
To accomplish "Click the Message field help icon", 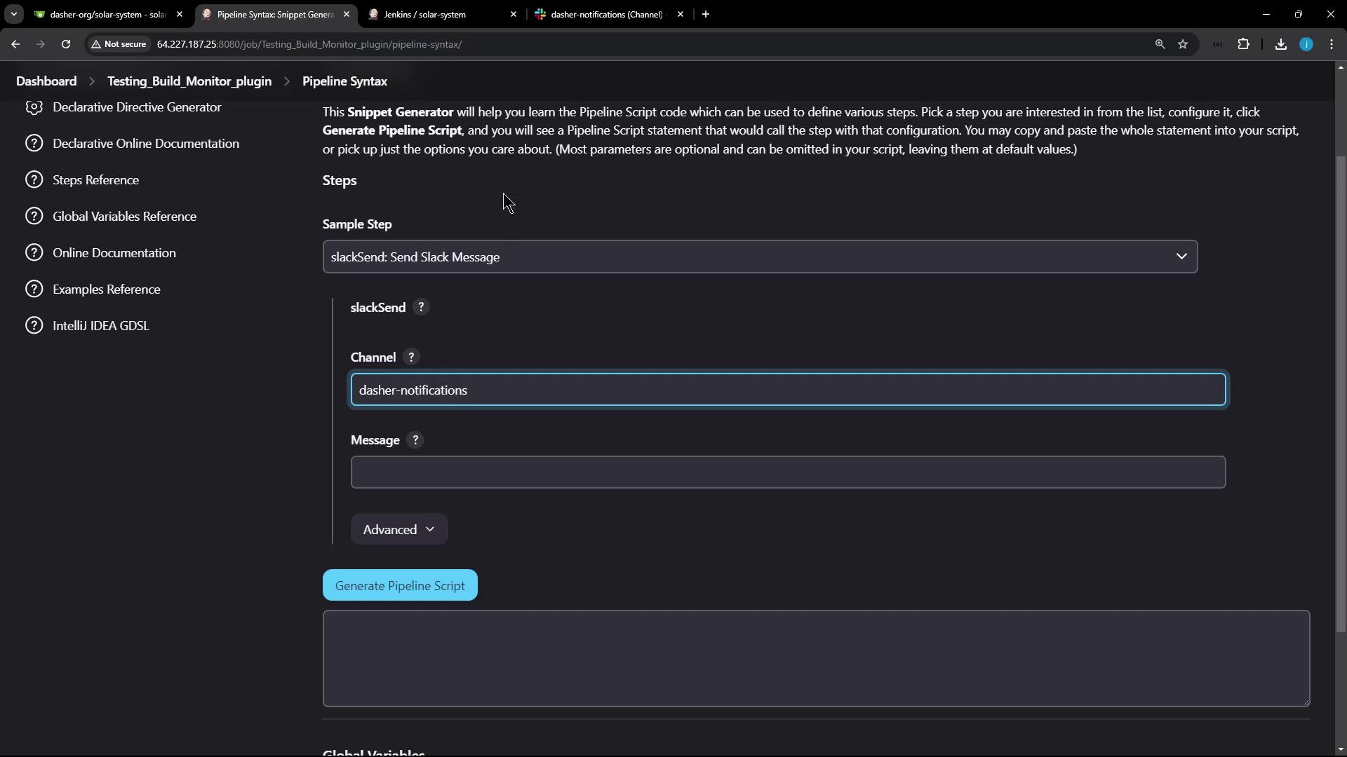I will point(415,440).
